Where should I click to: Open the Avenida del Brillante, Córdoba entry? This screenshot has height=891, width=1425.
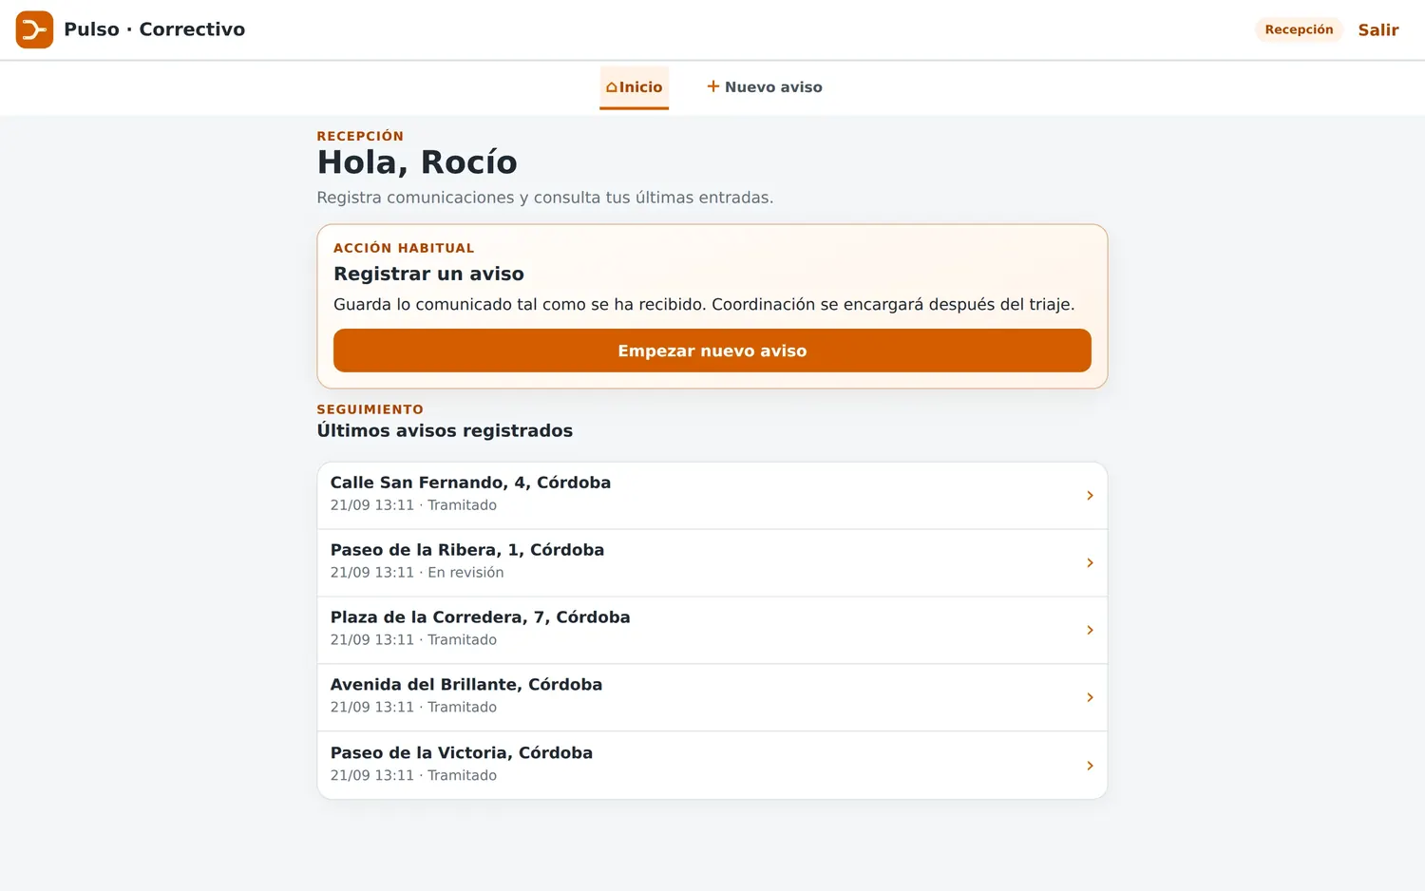(712, 698)
